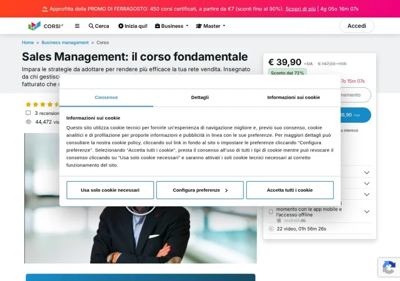Follow the Scopri di più promo link

(300, 9)
